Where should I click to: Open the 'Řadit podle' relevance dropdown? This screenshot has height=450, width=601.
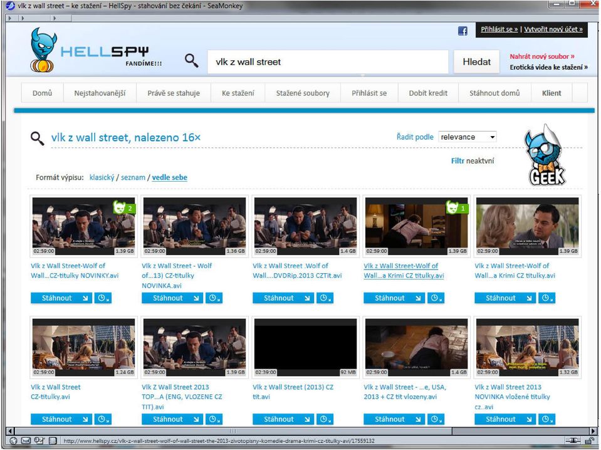click(x=468, y=137)
